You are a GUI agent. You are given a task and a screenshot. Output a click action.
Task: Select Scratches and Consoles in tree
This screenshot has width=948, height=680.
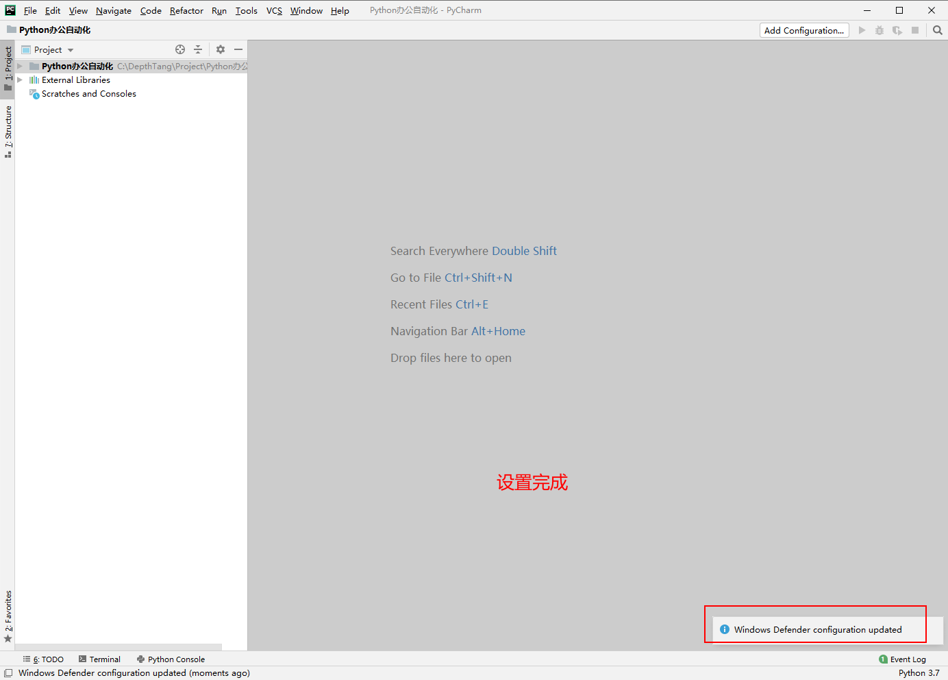tap(89, 94)
